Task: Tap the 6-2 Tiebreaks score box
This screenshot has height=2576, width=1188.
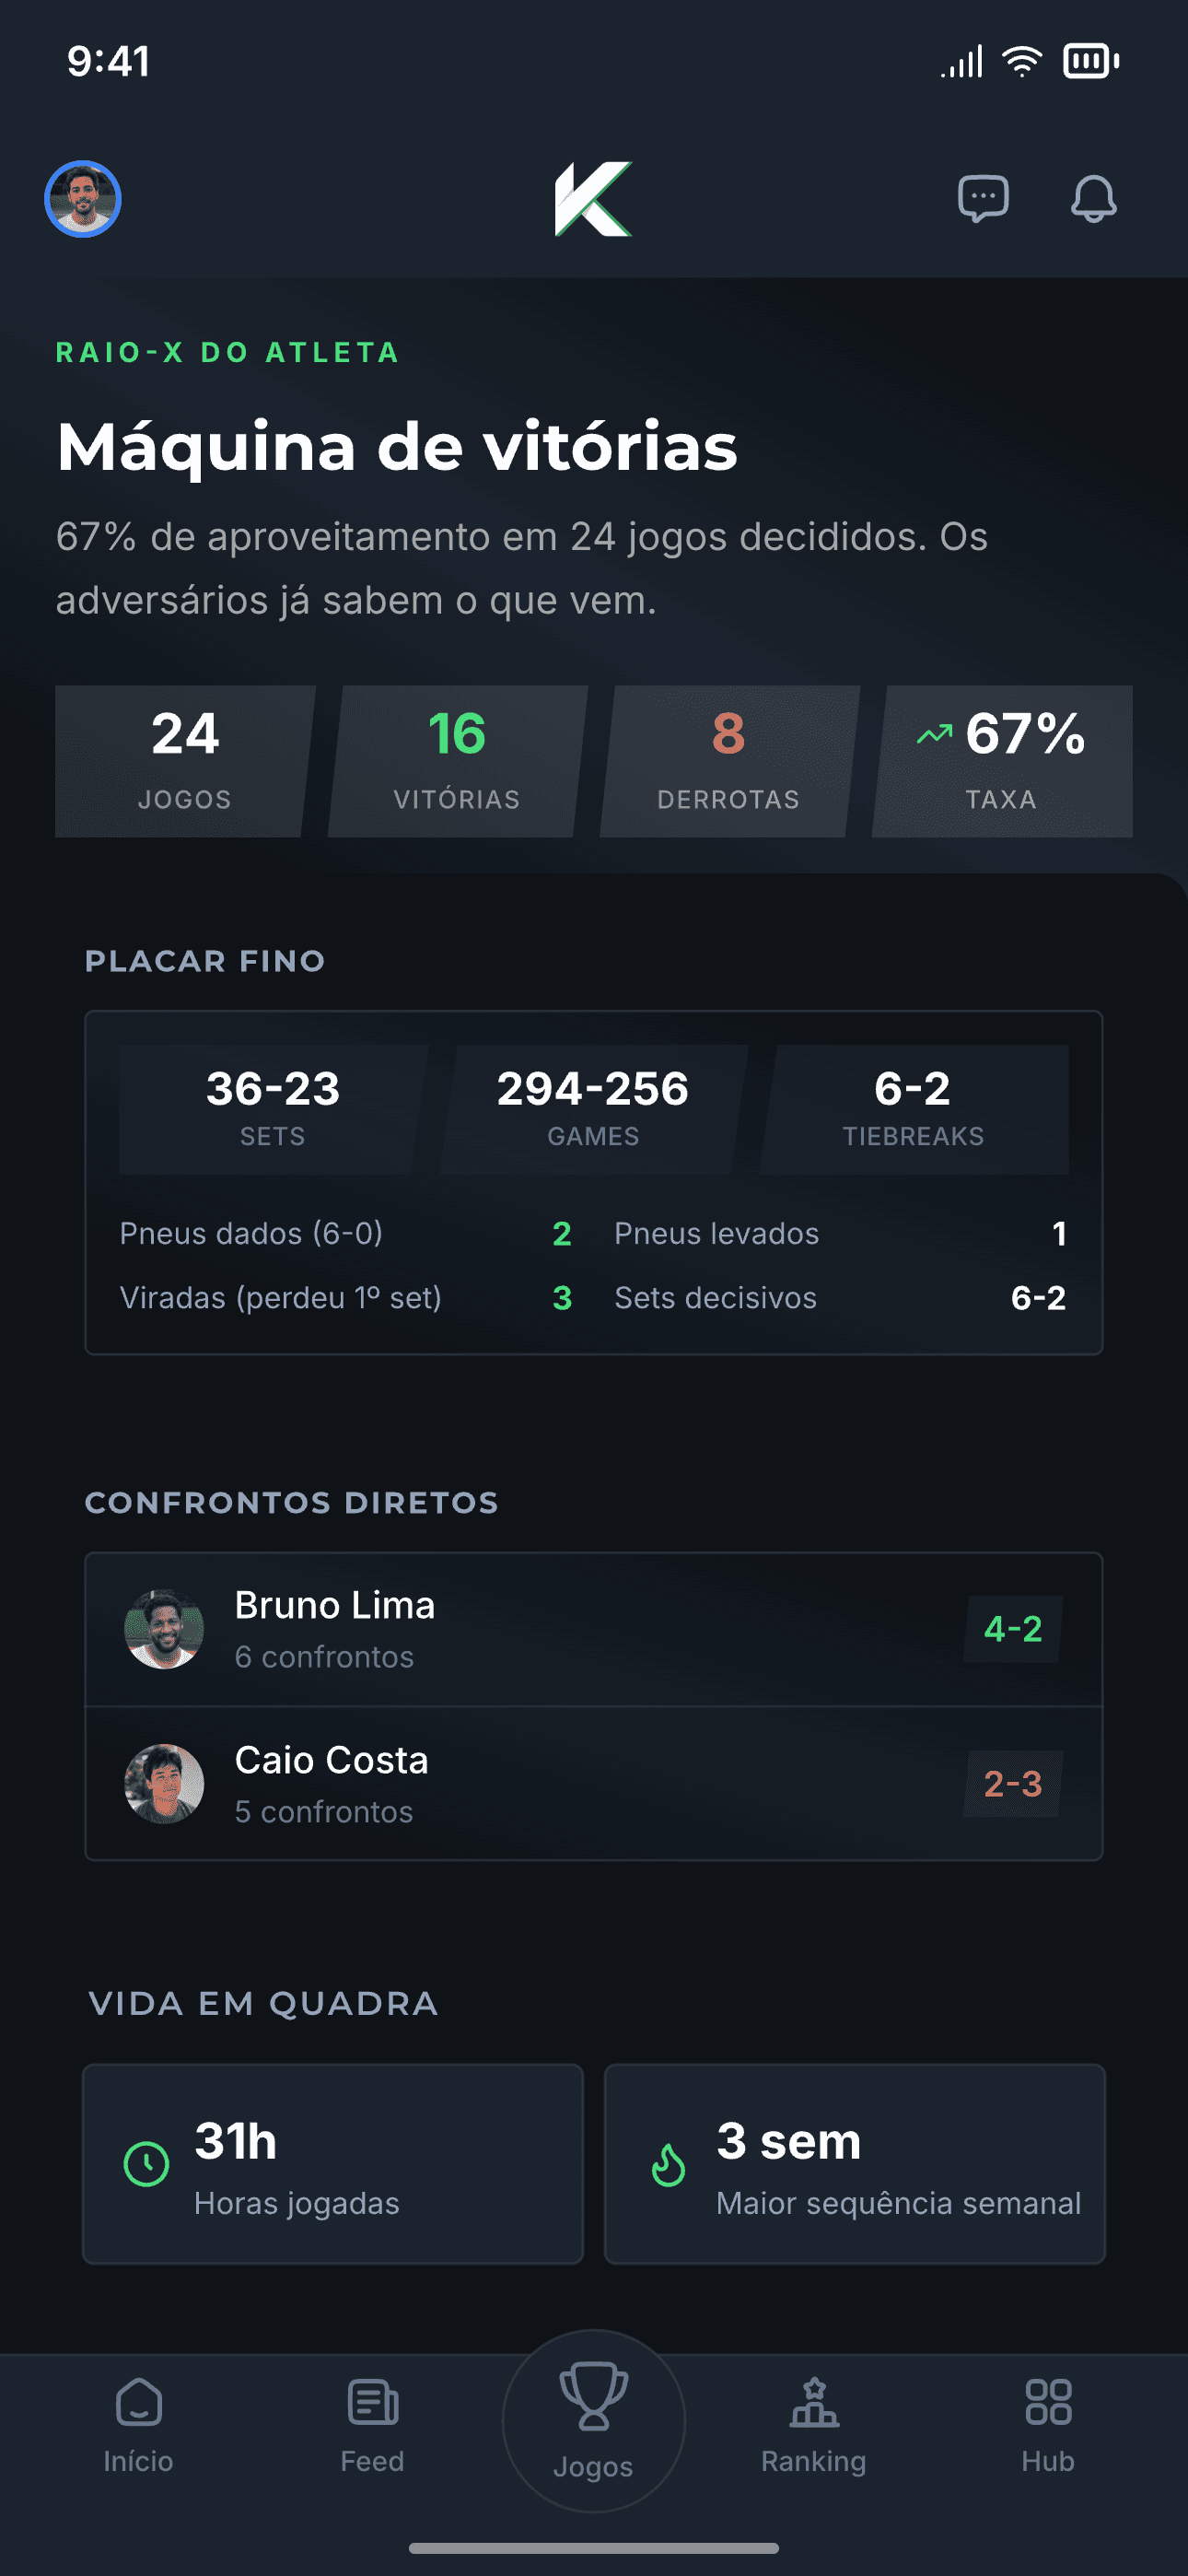Action: pyautogui.click(x=914, y=1110)
